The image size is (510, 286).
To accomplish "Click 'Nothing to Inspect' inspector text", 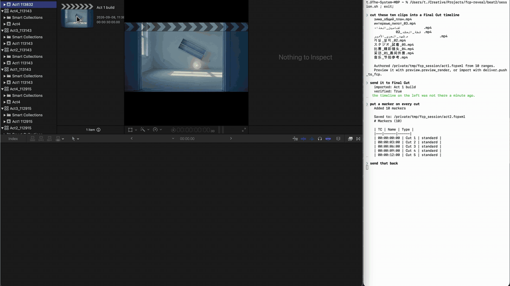I will [x=305, y=57].
